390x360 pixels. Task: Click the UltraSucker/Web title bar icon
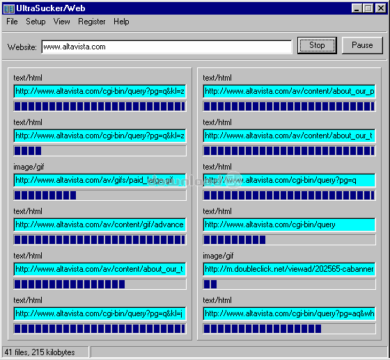9,9
